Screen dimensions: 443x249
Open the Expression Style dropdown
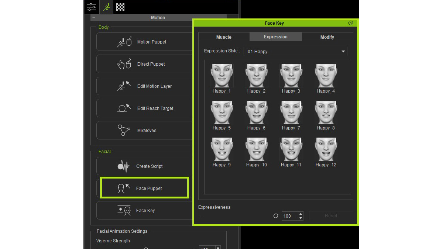click(295, 52)
